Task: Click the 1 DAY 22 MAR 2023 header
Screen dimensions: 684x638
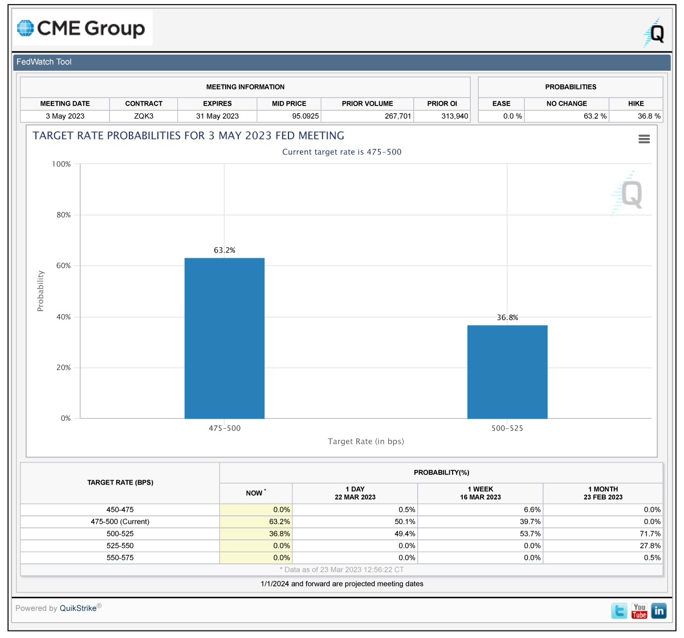Action: pyautogui.click(x=355, y=493)
